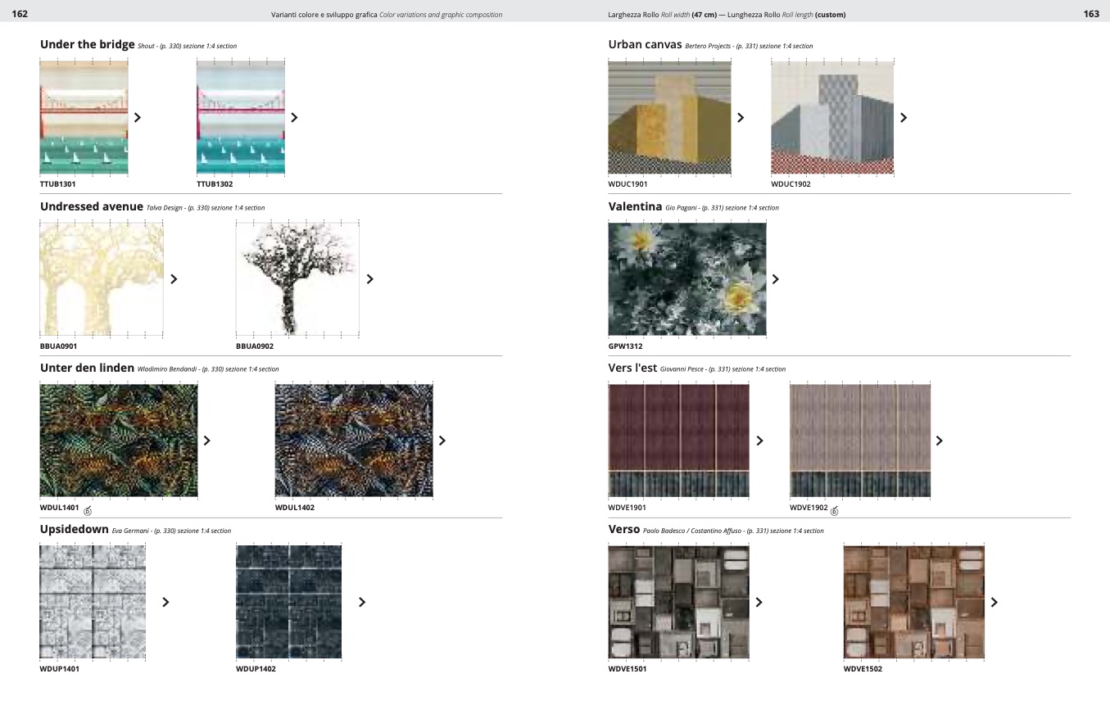Click the "Varianti colore e sviluppo grafica" header text
The image size is (1110, 719).
pos(324,15)
